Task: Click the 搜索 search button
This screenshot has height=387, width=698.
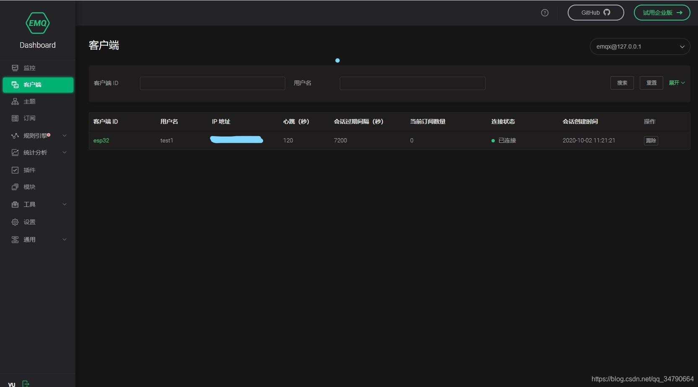Action: coord(622,83)
